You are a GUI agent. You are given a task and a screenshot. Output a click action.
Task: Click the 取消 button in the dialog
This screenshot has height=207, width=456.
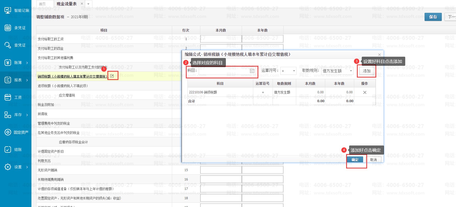coord(373,160)
